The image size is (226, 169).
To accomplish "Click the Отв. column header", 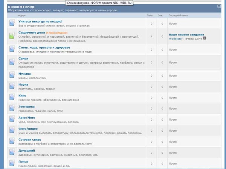I will [x=160, y=15].
